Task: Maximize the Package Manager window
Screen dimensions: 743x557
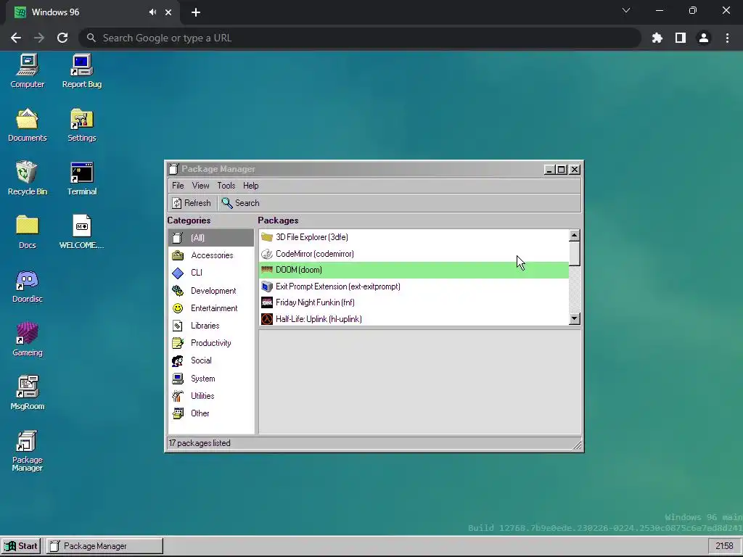Action: (x=562, y=170)
